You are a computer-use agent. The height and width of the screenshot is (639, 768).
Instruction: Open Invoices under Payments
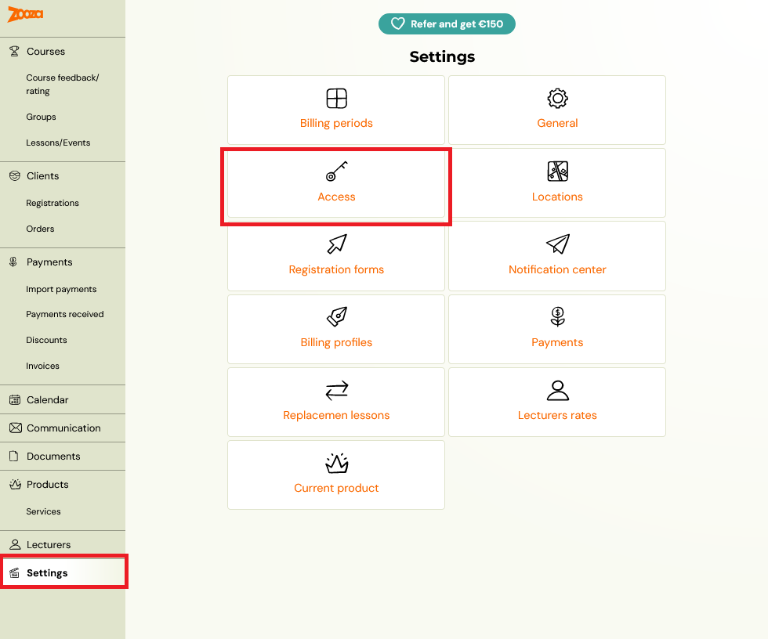tap(42, 366)
